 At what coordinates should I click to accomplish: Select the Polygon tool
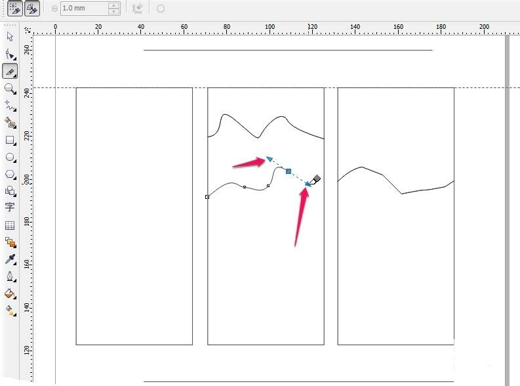(10, 174)
